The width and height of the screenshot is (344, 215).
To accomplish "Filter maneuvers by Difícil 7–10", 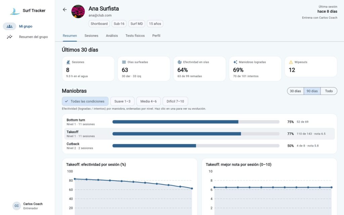I will pyautogui.click(x=175, y=101).
